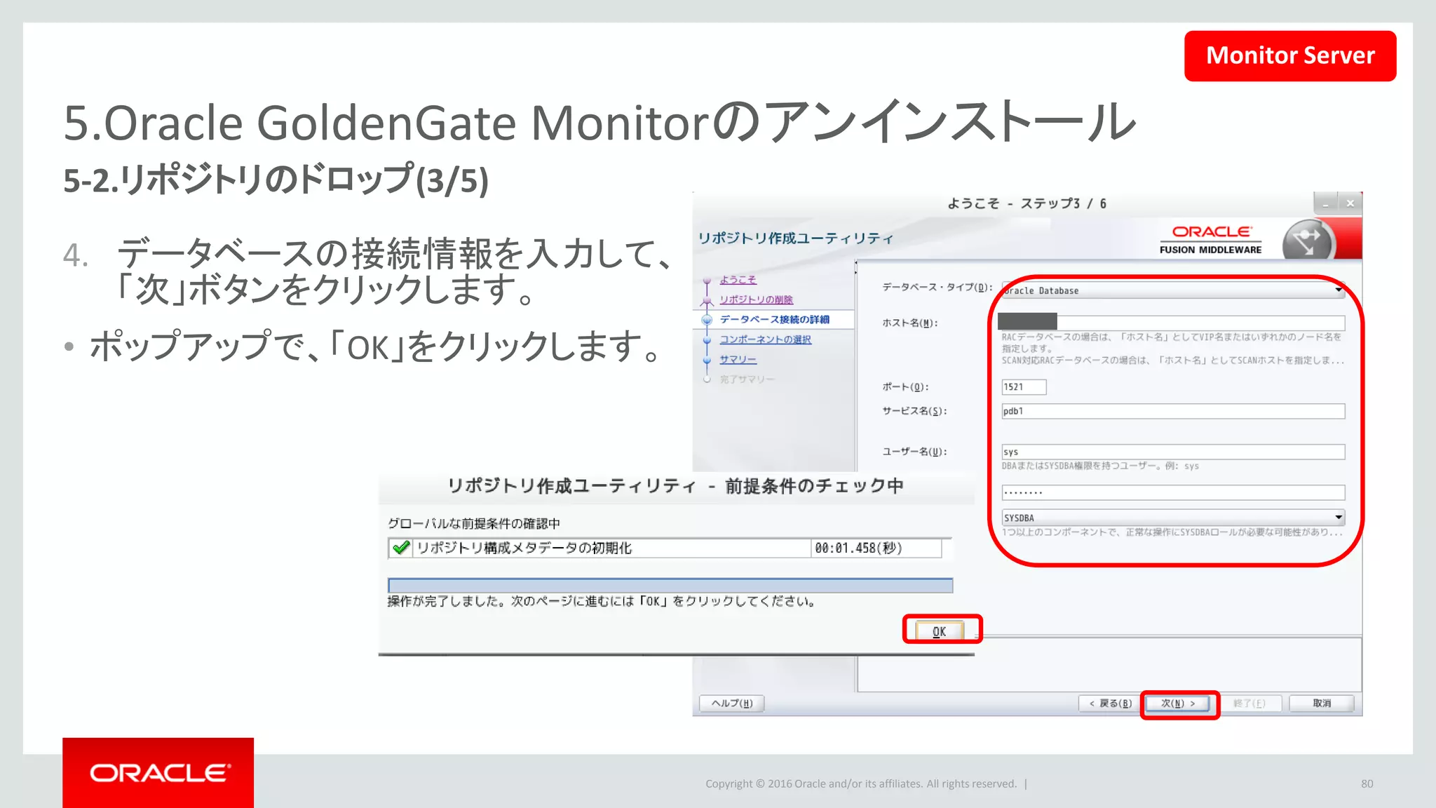Close the repository creation utility window
Viewport: 1436px width, 808px height.
click(1350, 203)
